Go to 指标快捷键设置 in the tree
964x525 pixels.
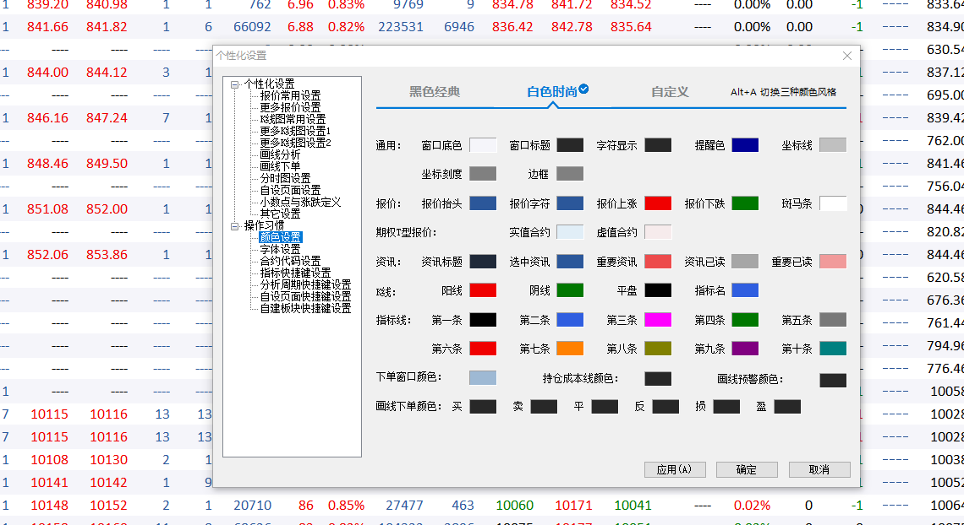point(295,273)
